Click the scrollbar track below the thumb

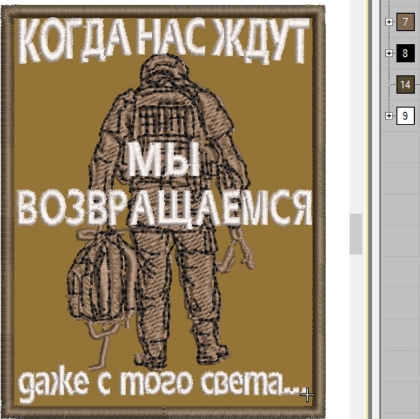pos(356,328)
